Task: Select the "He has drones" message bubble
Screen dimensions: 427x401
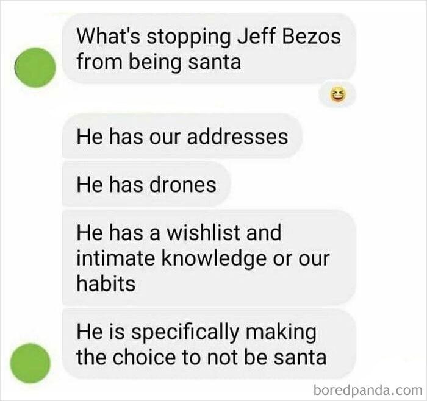Action: tap(146, 185)
